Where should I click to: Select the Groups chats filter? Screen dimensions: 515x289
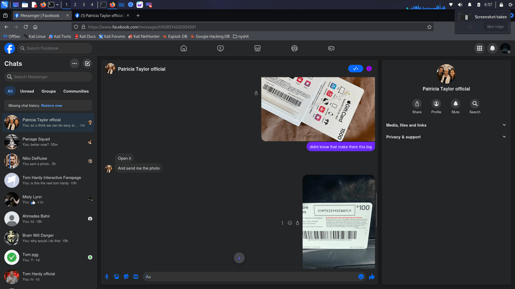pyautogui.click(x=48, y=91)
